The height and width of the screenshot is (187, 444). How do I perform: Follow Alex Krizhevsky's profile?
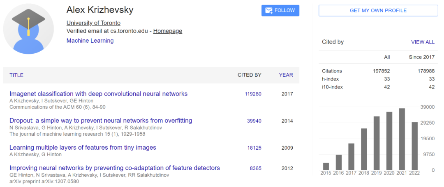click(x=280, y=11)
